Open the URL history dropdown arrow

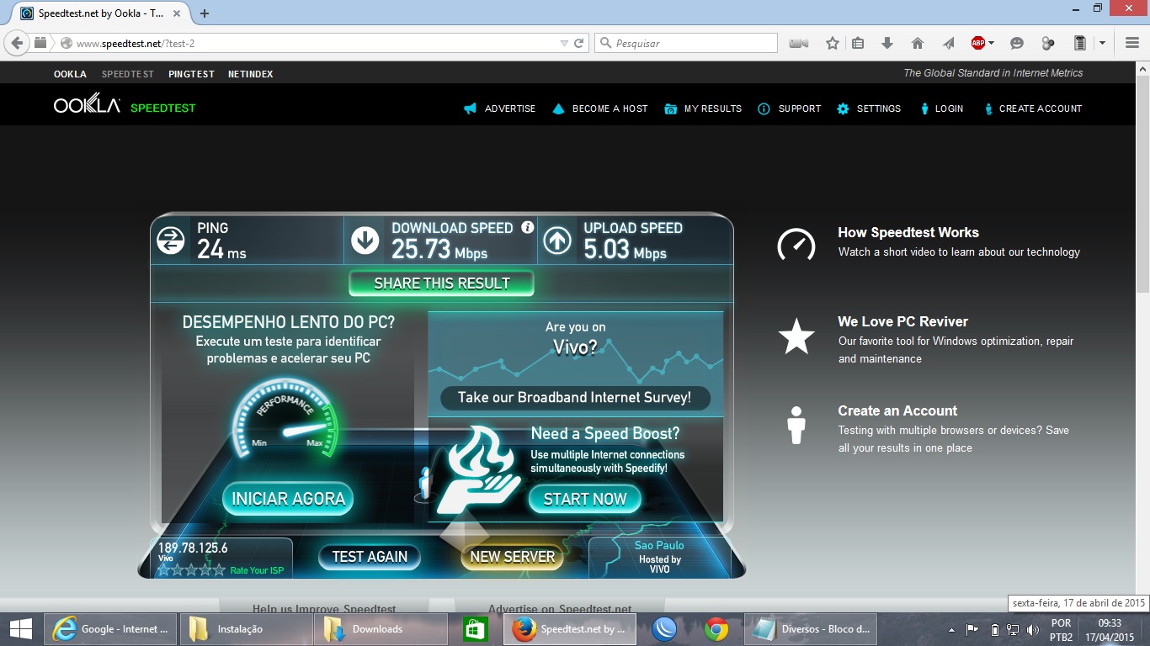pyautogui.click(x=565, y=43)
